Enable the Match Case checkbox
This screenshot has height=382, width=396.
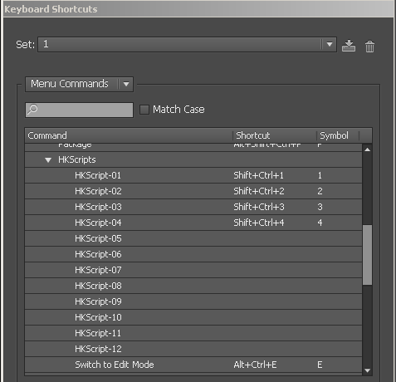click(144, 110)
